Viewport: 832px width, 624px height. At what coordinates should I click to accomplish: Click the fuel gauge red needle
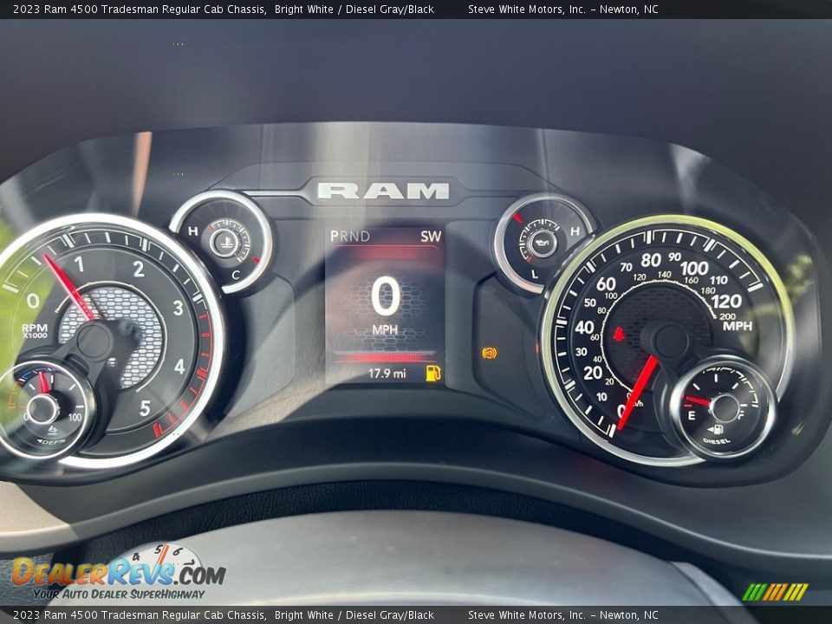coord(699,401)
